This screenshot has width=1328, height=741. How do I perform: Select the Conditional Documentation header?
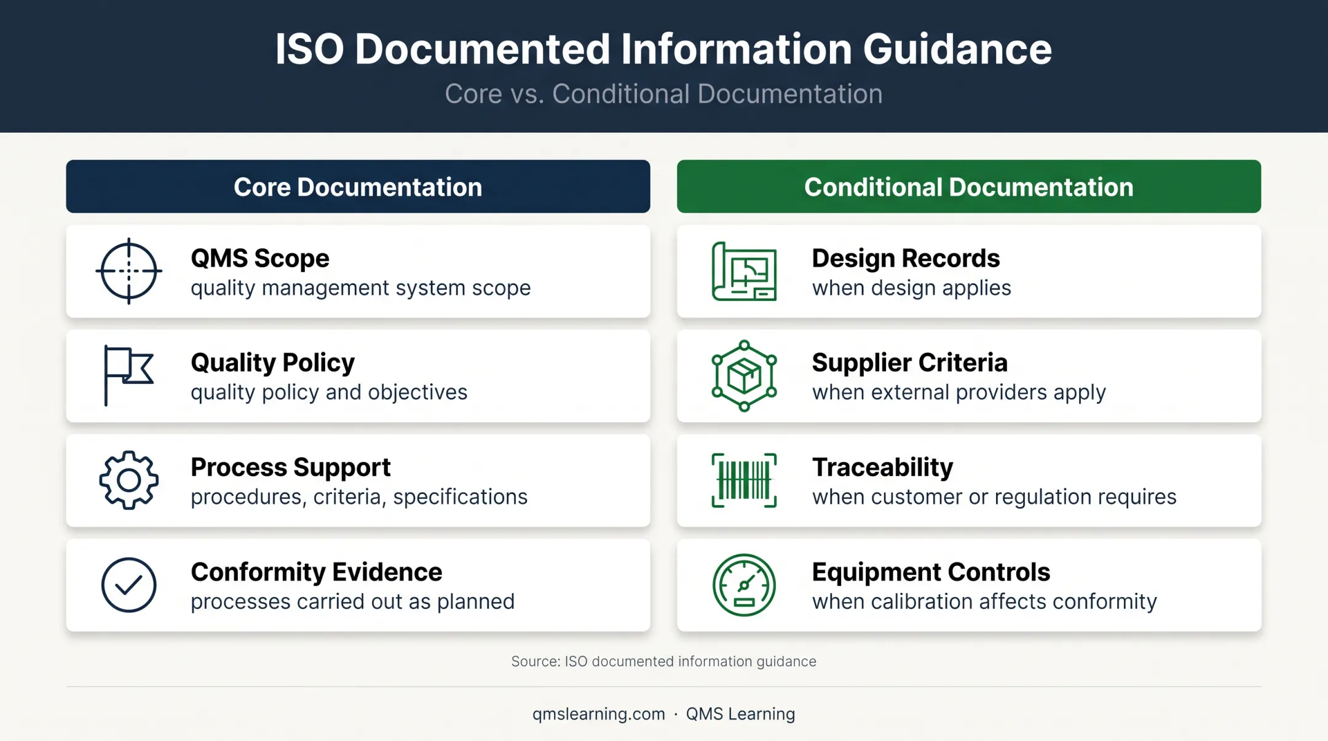pyautogui.click(x=969, y=186)
